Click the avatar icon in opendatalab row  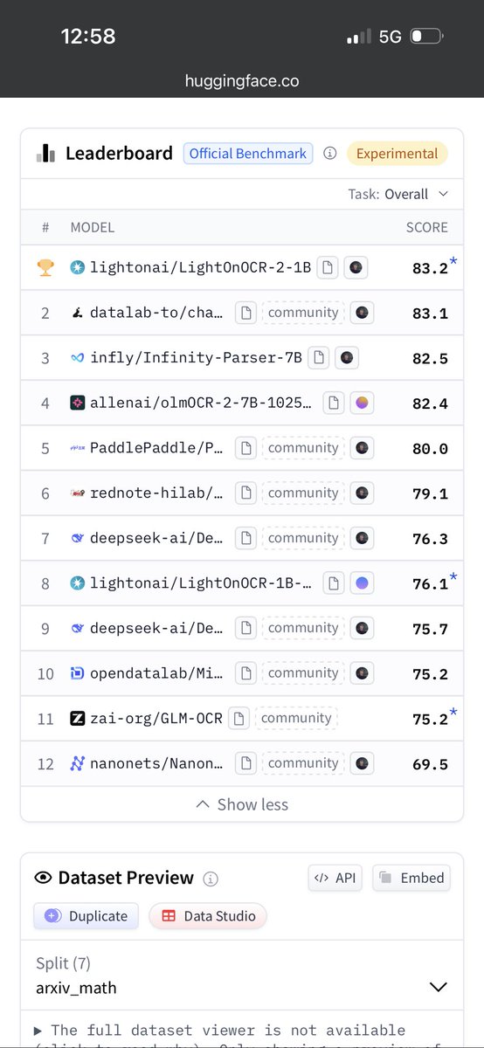[x=362, y=673]
